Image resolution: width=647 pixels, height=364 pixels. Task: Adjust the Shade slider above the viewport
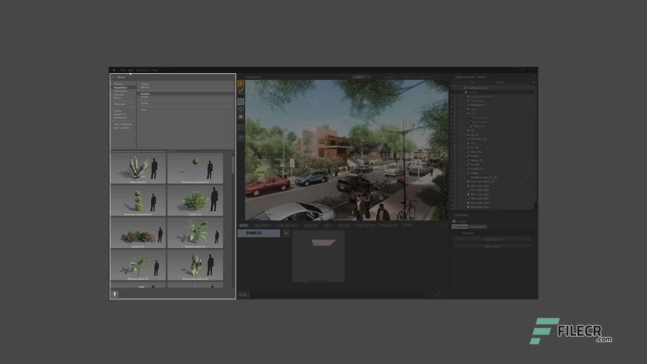click(x=361, y=76)
